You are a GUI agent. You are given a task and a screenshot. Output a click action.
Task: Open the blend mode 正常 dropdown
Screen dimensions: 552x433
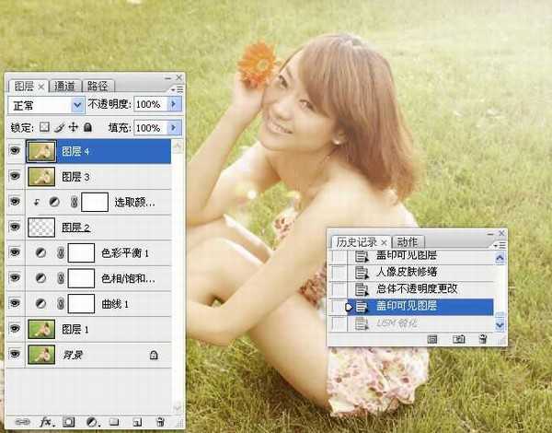pyautogui.click(x=76, y=105)
